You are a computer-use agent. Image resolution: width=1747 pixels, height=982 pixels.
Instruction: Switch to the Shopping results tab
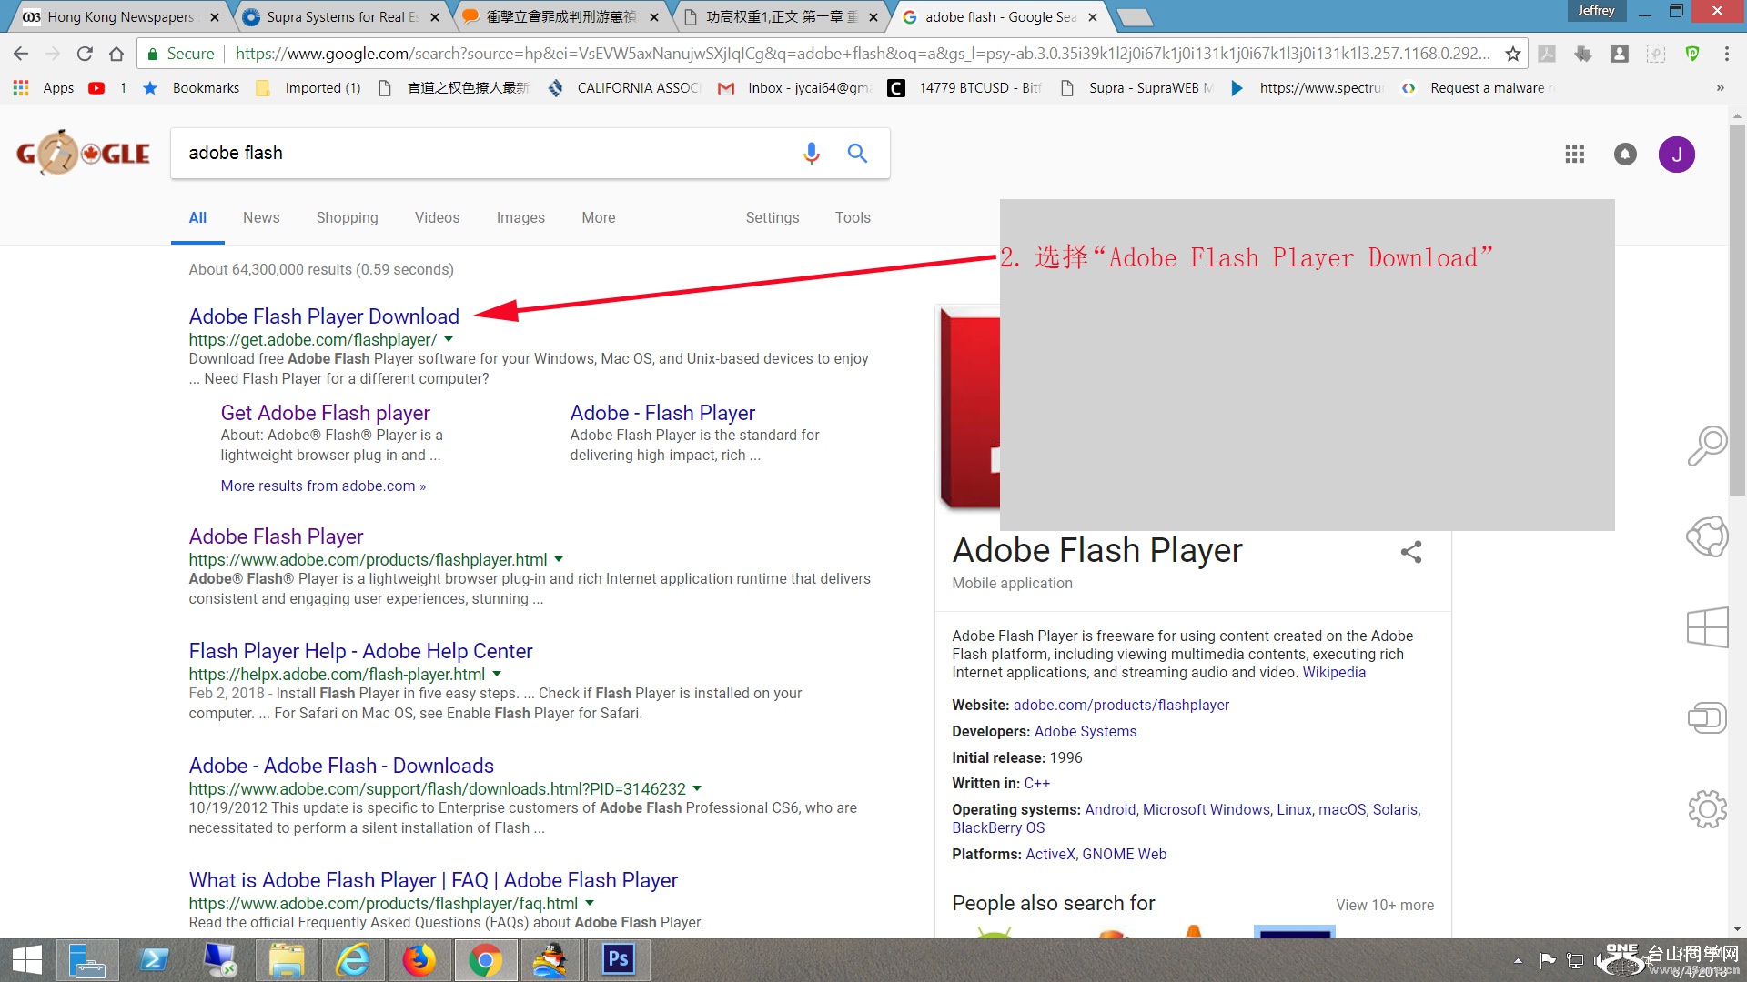pyautogui.click(x=347, y=217)
